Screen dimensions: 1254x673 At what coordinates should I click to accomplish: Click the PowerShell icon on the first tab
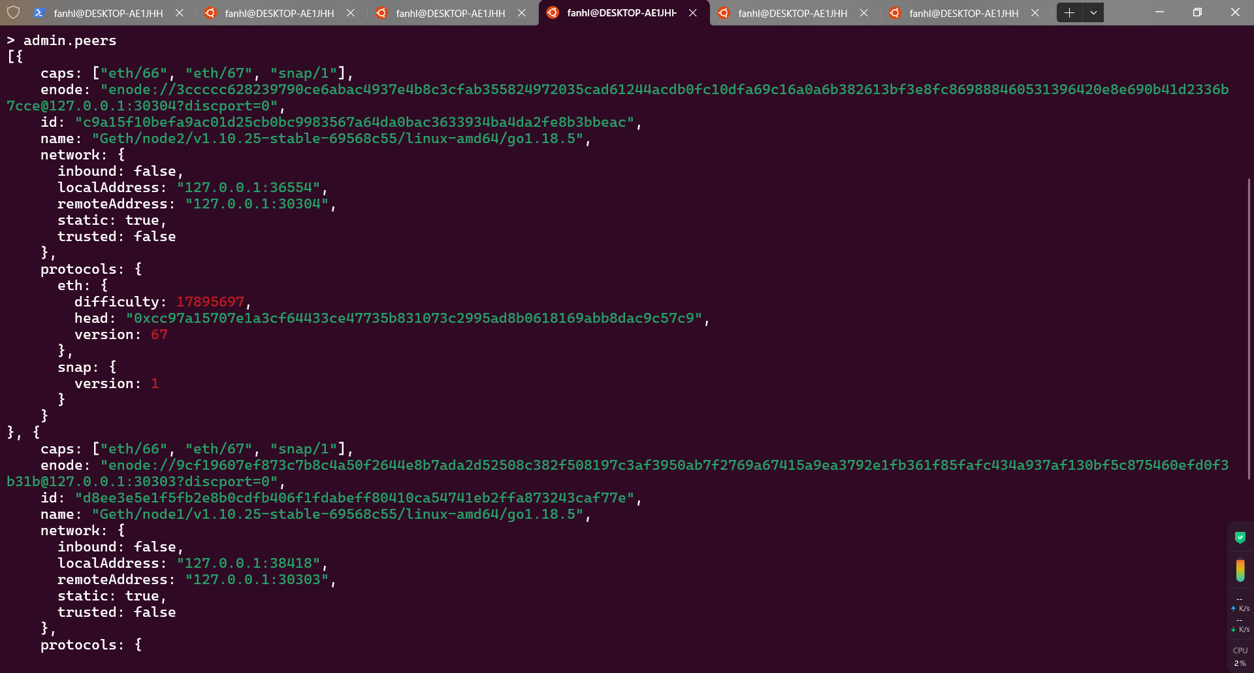coord(39,13)
